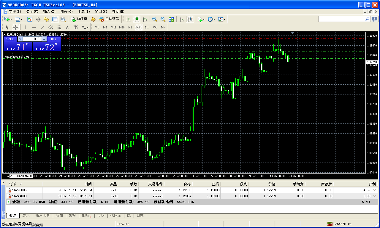The width and height of the screenshot is (380, 228).
Task: Switch timeframe to M15
Action: [x=113, y=27]
